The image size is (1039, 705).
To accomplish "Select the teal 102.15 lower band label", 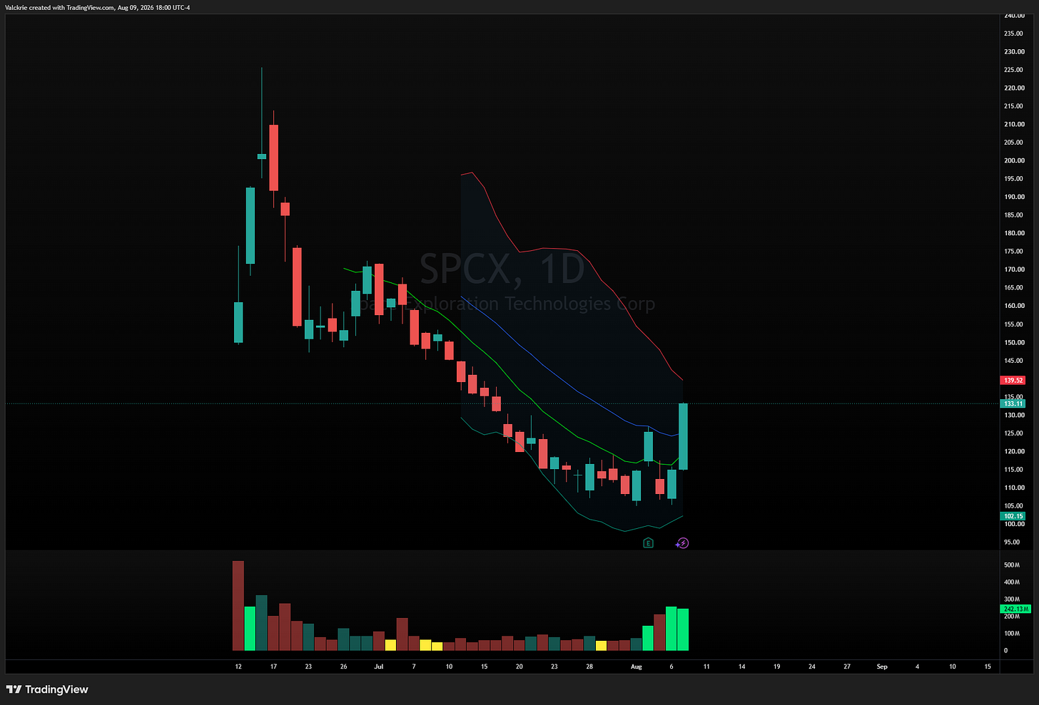I will [1013, 516].
